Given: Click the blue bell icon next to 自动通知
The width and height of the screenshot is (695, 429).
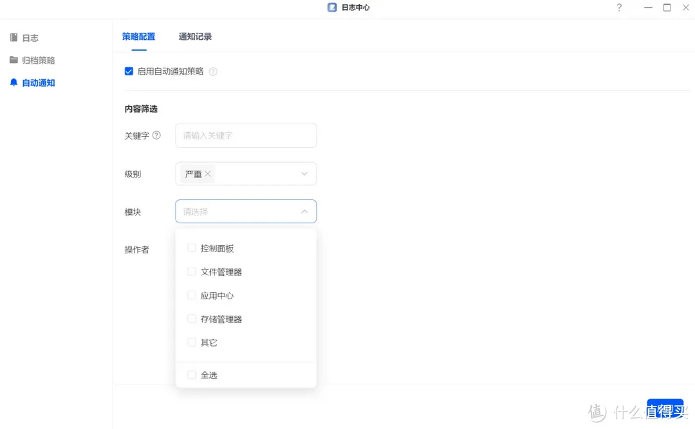Looking at the screenshot, I should (x=14, y=82).
